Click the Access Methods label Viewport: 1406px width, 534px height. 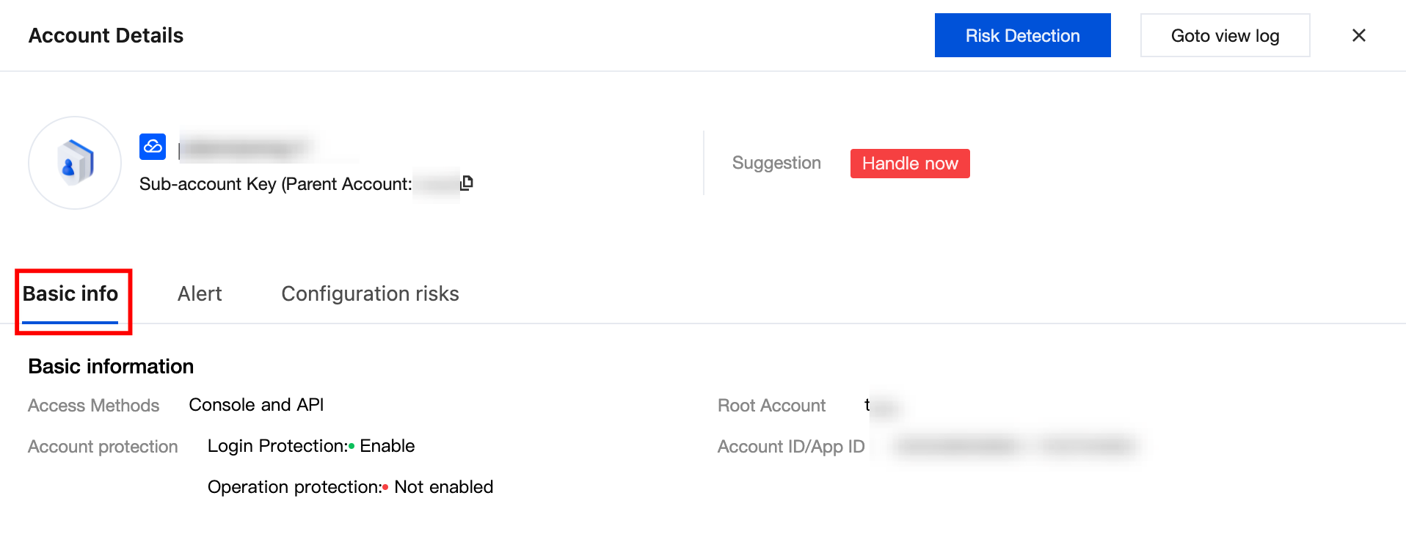click(x=94, y=406)
